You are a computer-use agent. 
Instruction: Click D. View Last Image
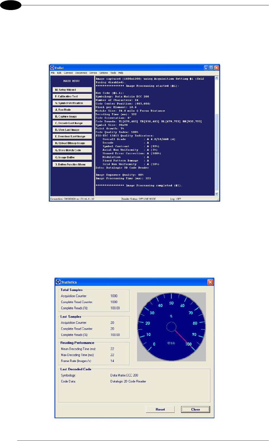(x=72, y=130)
